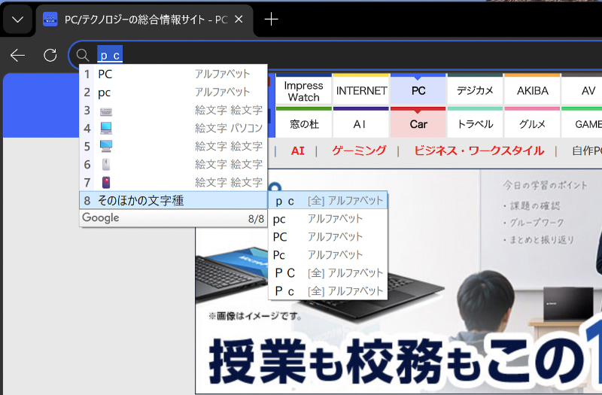Image resolution: width=602 pixels, height=395 pixels.
Task: Open the 窓の杜 site tab
Action: (x=304, y=123)
